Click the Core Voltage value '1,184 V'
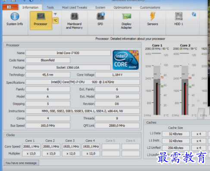This screenshot has width=210, height=171. click(117, 75)
